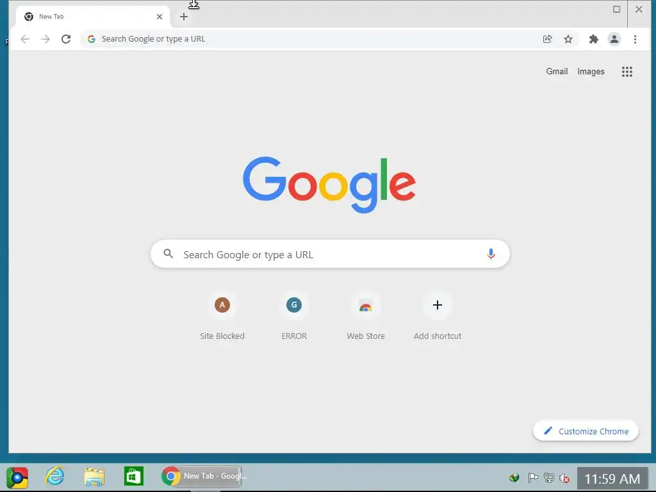Viewport: 656px width, 492px height.
Task: Share this page via the share icon
Action: pos(547,39)
